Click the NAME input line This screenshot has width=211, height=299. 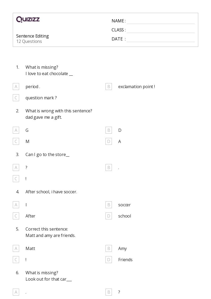[161, 21]
